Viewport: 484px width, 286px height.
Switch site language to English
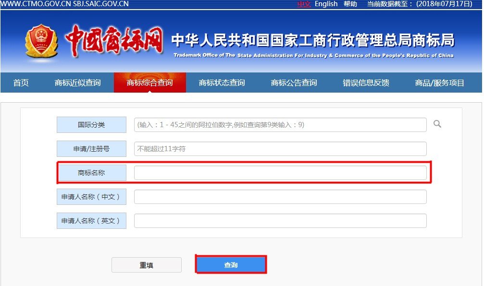(x=326, y=4)
